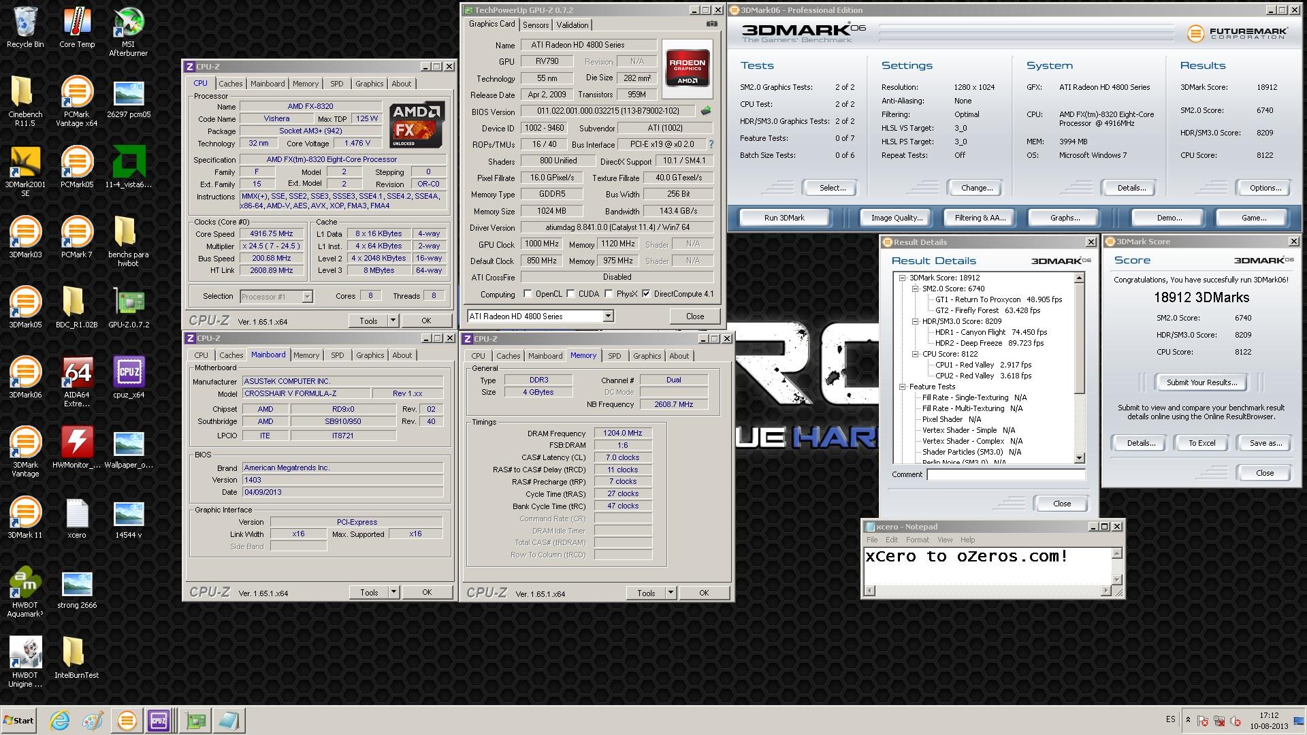The width and height of the screenshot is (1307, 735).
Task: Open the MSI Afterburner desktop shortcut
Action: 129,32
